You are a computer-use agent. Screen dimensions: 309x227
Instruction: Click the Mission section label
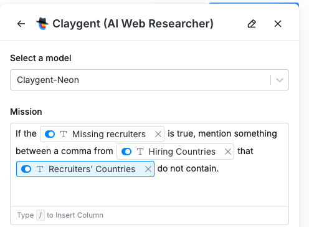26,112
